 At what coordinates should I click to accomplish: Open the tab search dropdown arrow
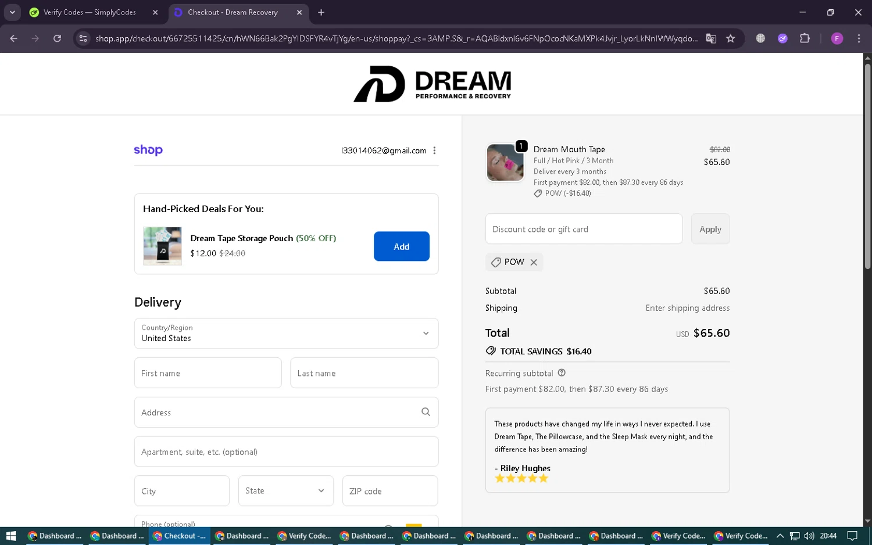click(12, 12)
